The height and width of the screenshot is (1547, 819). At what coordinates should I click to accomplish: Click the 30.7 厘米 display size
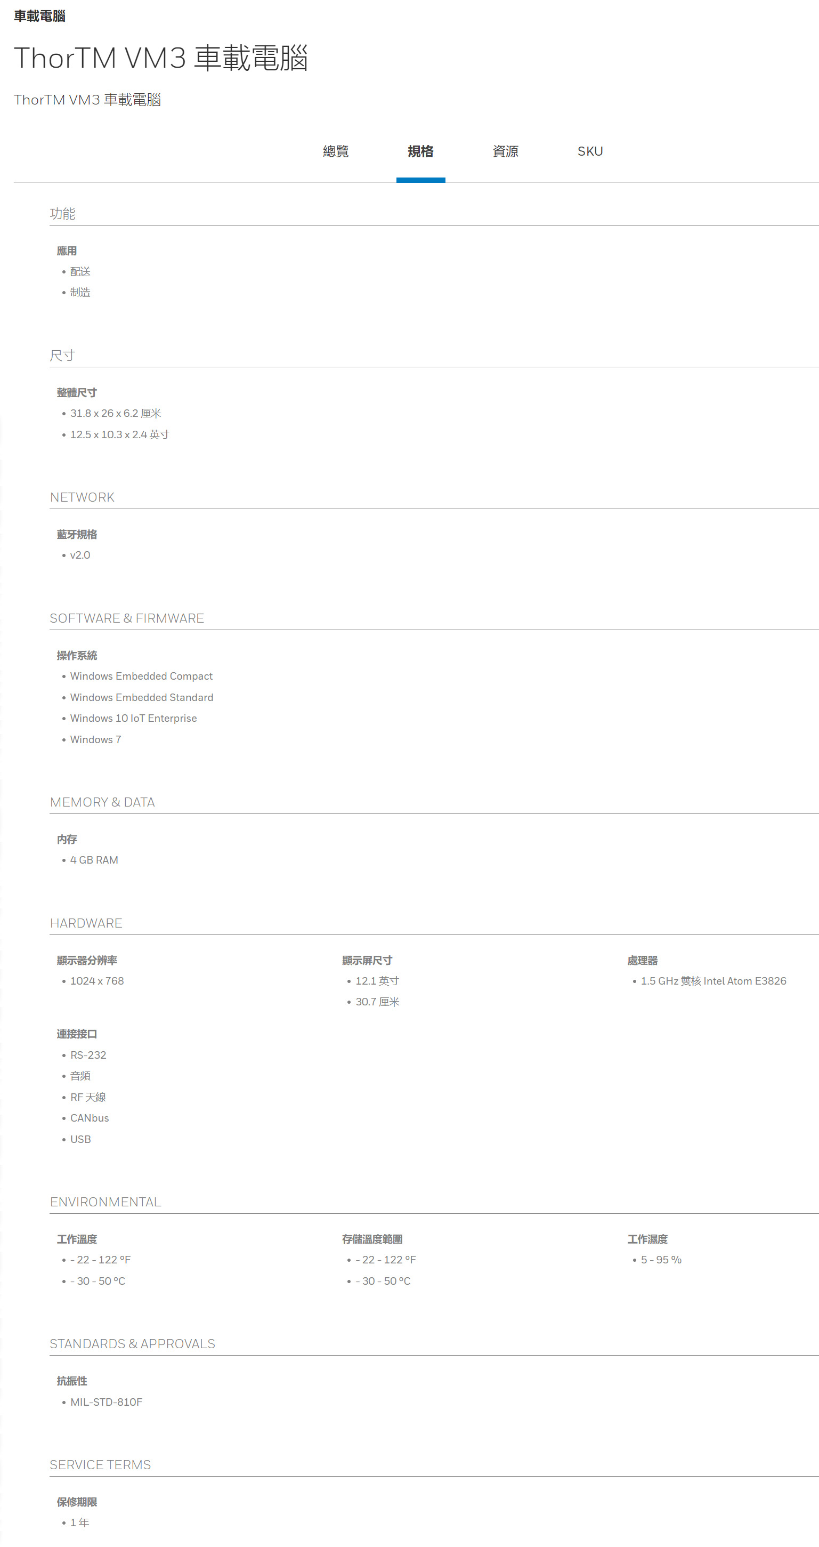pos(378,1002)
